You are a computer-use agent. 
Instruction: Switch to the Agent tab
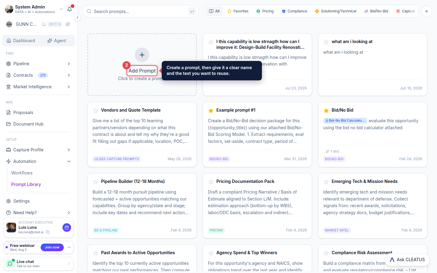click(x=57, y=41)
